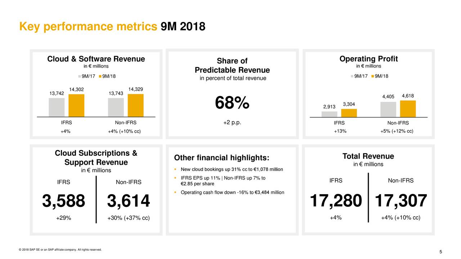Viewport: 461px width, 259px height.
Task: Click the value label 13,743
Action: click(116, 94)
